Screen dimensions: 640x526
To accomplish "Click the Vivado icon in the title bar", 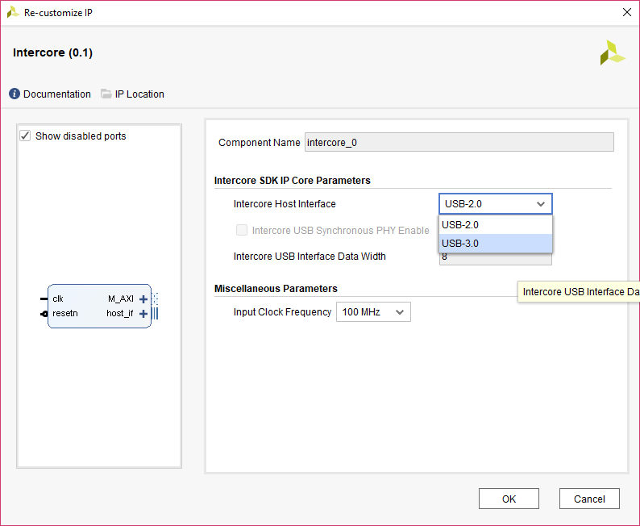I will click(x=13, y=12).
